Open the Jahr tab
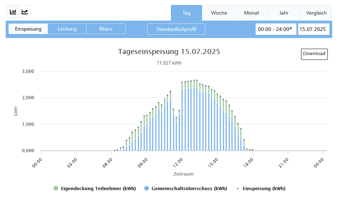The height and width of the screenshot is (199, 340). [x=284, y=13]
